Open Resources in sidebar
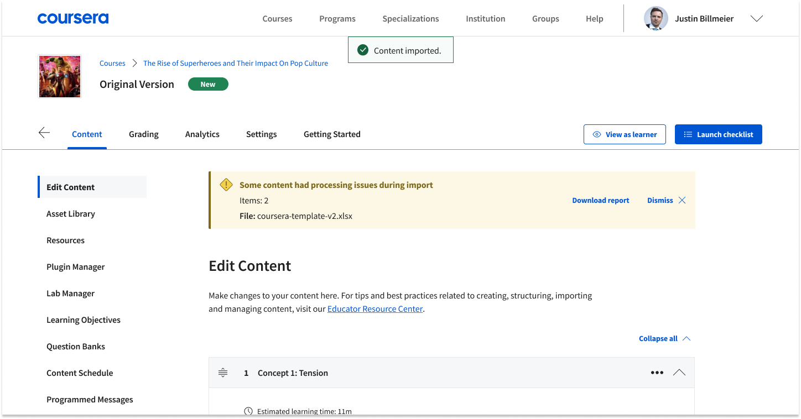 pos(65,240)
